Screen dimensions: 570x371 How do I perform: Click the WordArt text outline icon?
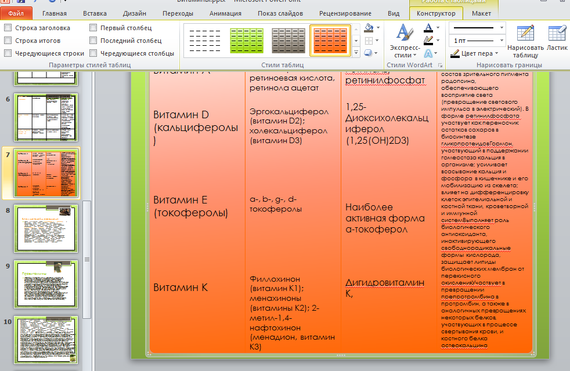428,41
